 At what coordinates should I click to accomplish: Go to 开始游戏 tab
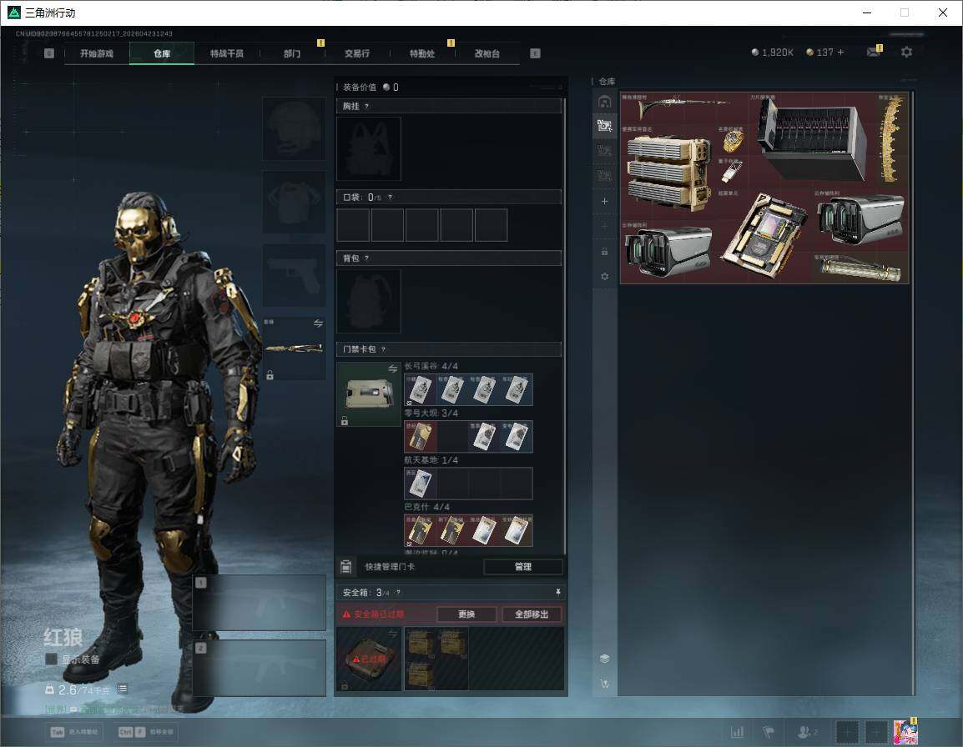(97, 53)
